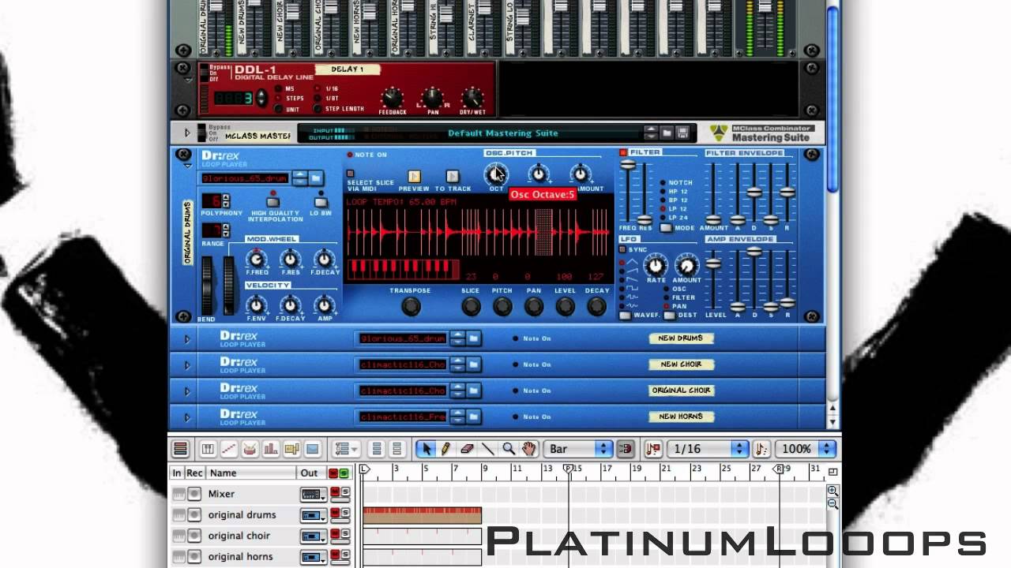Image resolution: width=1011 pixels, height=568 pixels.
Task: Adjust the Amp Envelope Level slider
Action: point(713,263)
